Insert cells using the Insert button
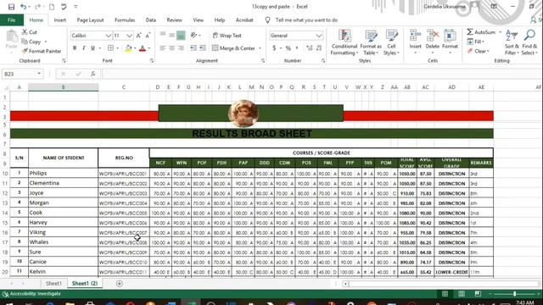The height and width of the screenshot is (305, 543). click(x=415, y=42)
